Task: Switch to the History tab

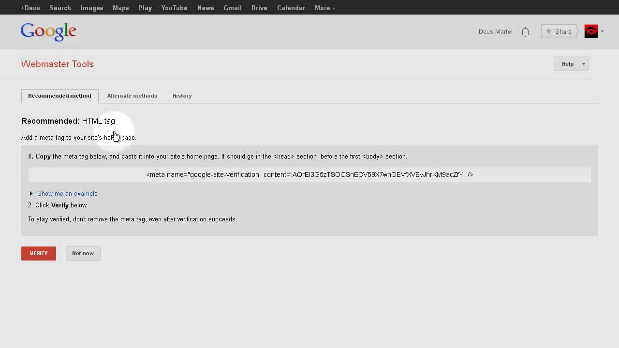Action: point(182,96)
